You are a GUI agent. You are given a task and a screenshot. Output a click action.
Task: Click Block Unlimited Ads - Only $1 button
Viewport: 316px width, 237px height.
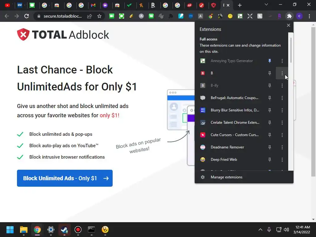tap(65, 178)
